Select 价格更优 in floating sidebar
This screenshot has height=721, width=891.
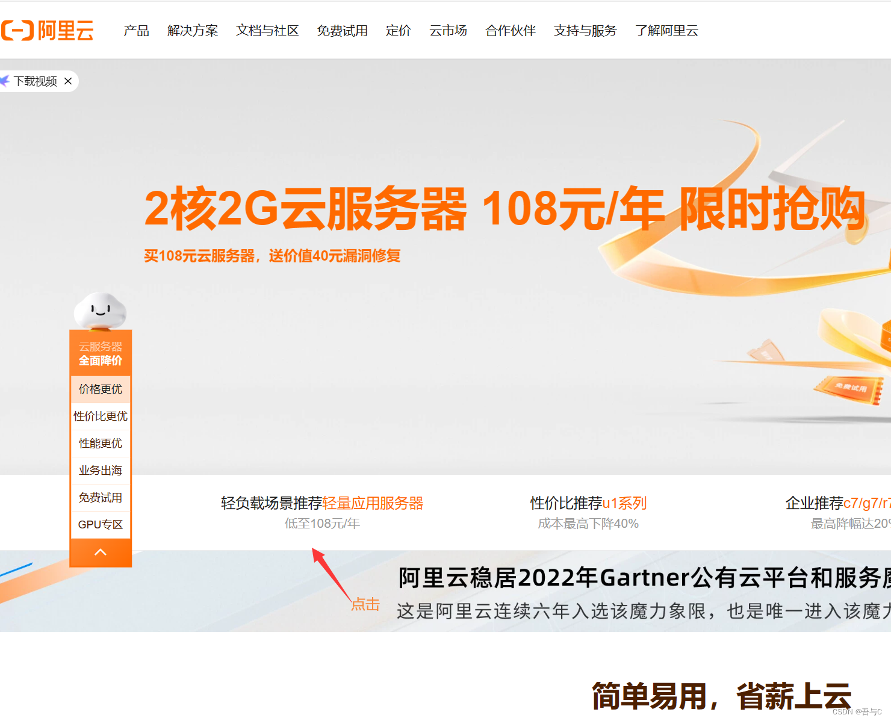101,389
